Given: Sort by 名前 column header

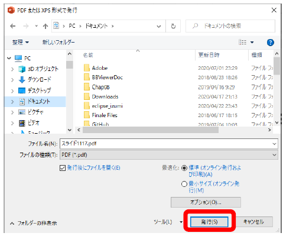Looking at the screenshot, I should (88, 55).
